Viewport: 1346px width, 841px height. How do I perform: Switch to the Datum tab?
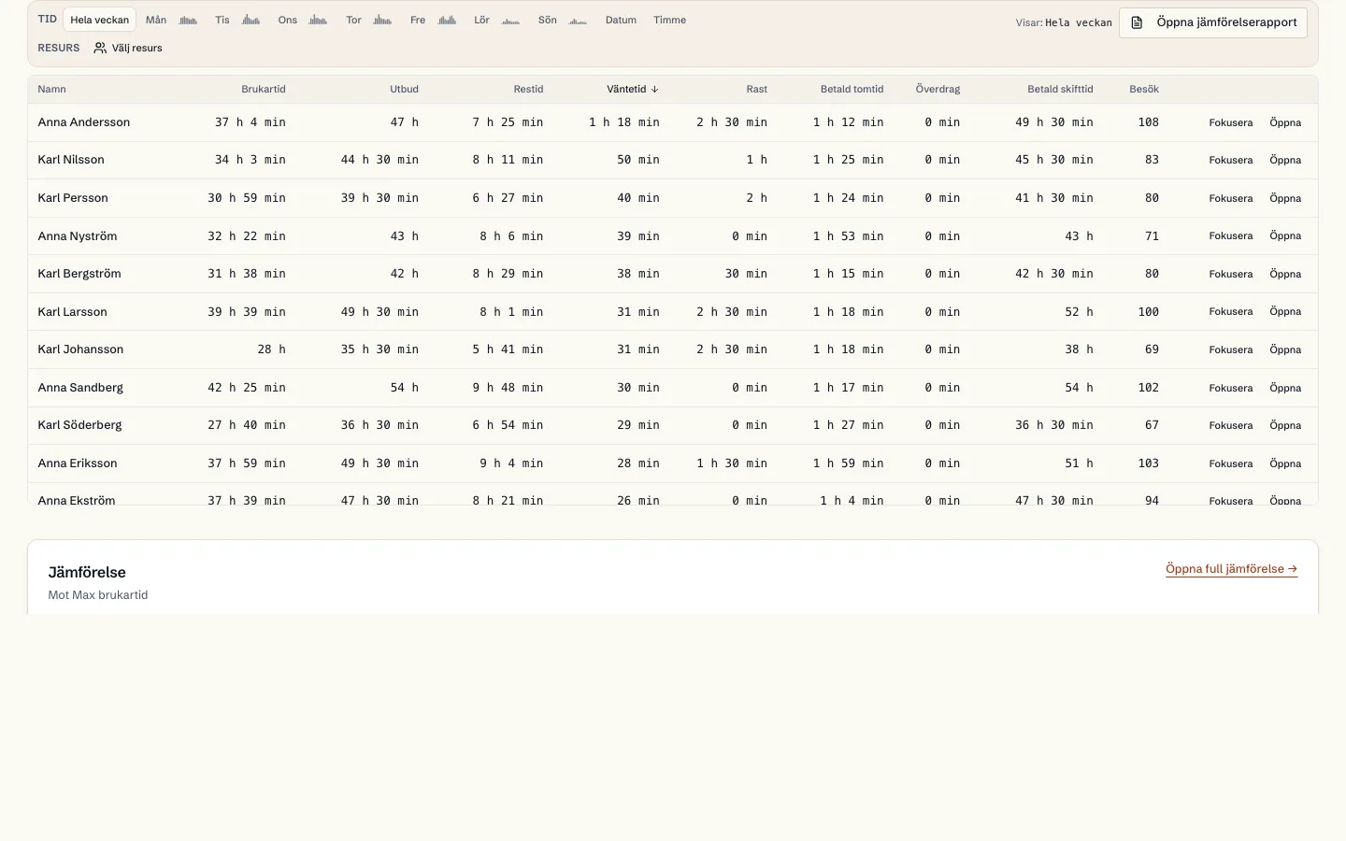tap(621, 20)
